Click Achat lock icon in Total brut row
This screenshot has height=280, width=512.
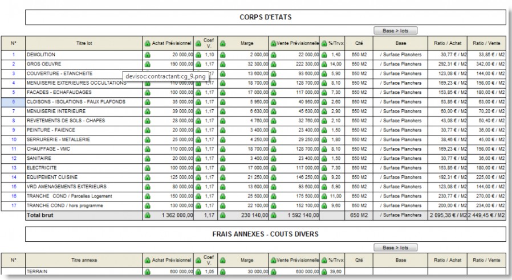click(147, 216)
